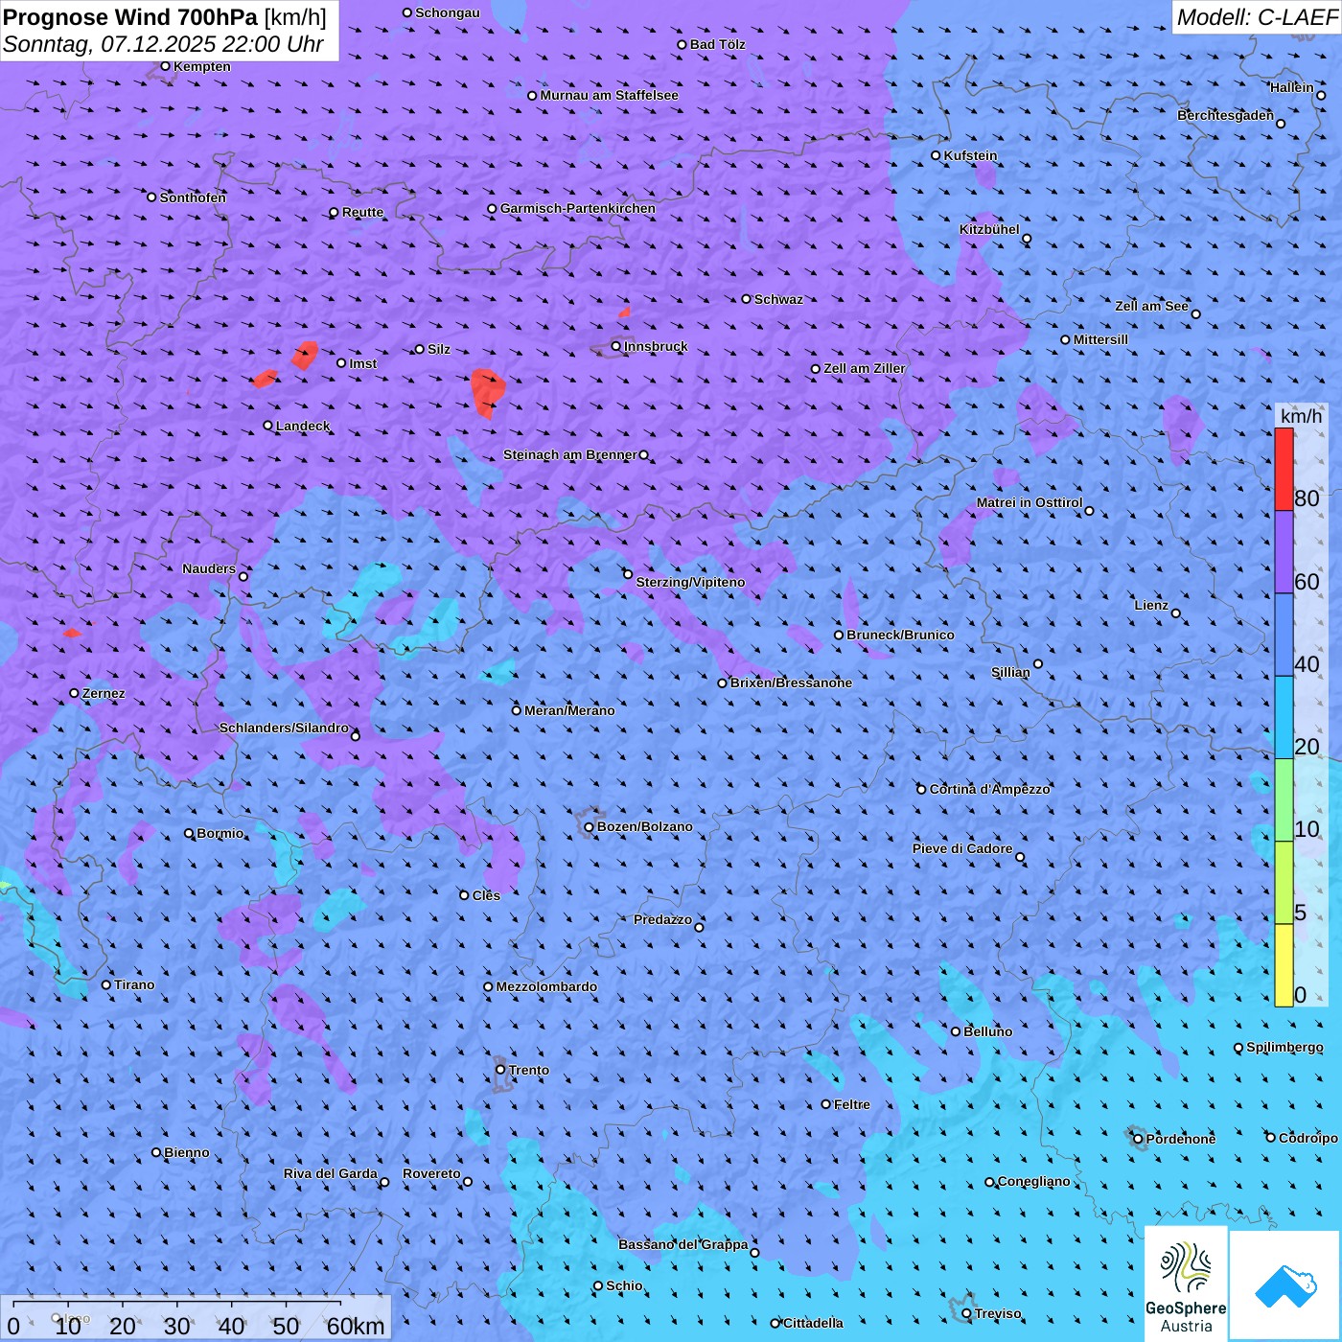This screenshot has width=1342, height=1342.
Task: Click the 'Feltre' label
Action: click(x=851, y=1104)
